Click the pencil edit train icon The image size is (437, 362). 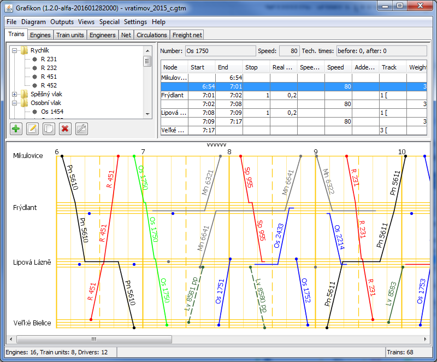click(x=32, y=129)
